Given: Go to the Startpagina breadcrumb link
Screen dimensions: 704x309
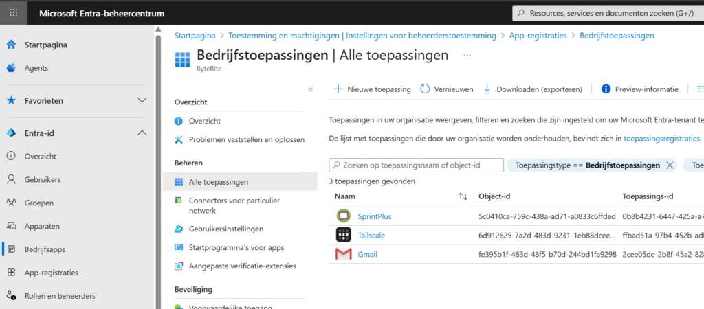Looking at the screenshot, I should pos(195,36).
